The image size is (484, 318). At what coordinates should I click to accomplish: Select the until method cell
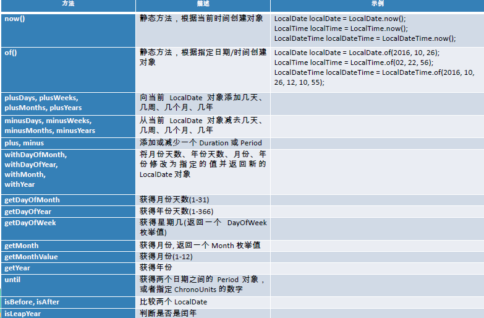point(68,285)
